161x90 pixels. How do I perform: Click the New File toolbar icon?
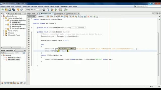(x=3, y=10)
